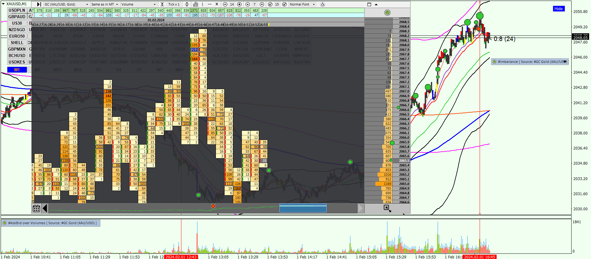Select the BCHUSD symbol button

(17, 55)
